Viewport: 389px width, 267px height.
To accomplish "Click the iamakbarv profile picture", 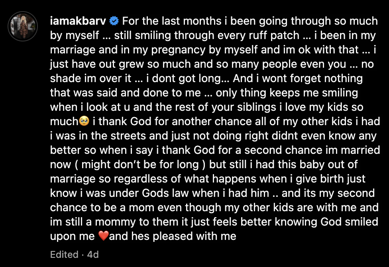I will [24, 26].
